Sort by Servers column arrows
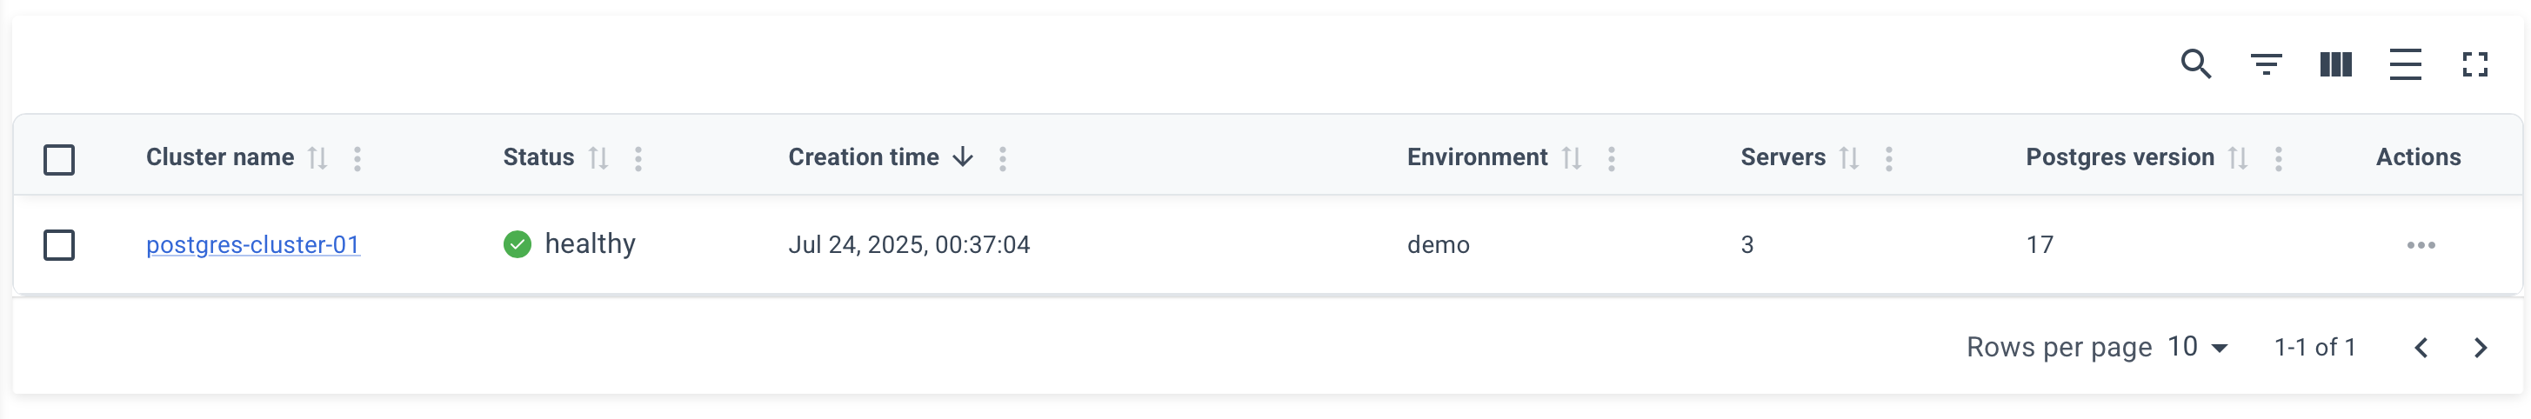This screenshot has width=2531, height=419. 1849,158
